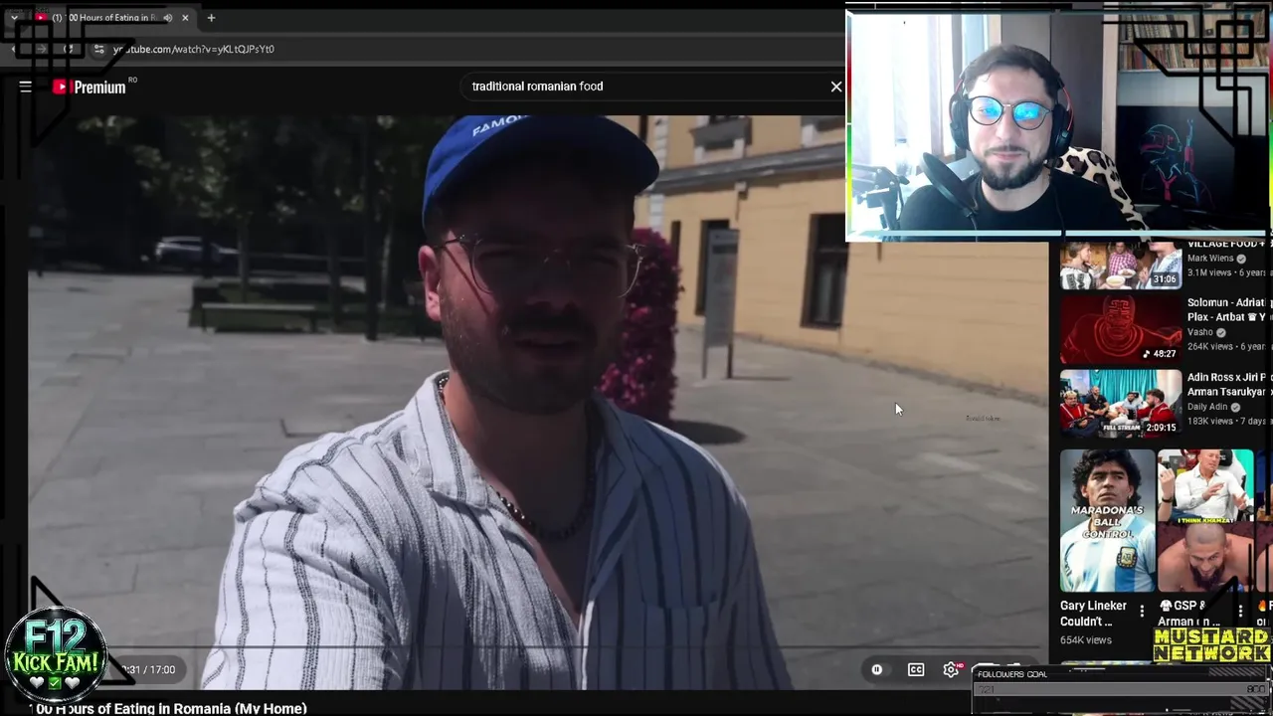Open 'Adin Ross x Jiri P' video title
Screen dimensions: 1273x716
(1230, 385)
